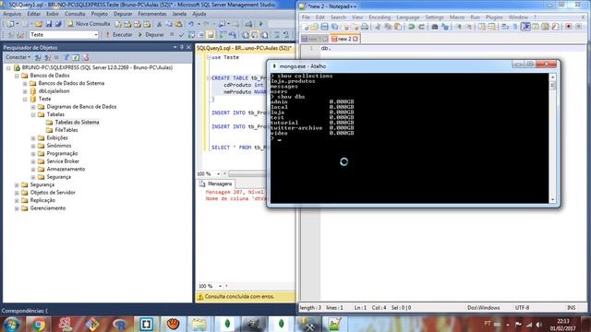Click the filter funnel icon in Object Explorer
The image size is (591, 332).
click(x=66, y=57)
